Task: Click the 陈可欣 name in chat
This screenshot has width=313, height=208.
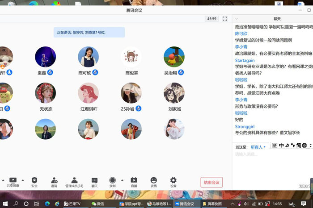Action: (241, 33)
